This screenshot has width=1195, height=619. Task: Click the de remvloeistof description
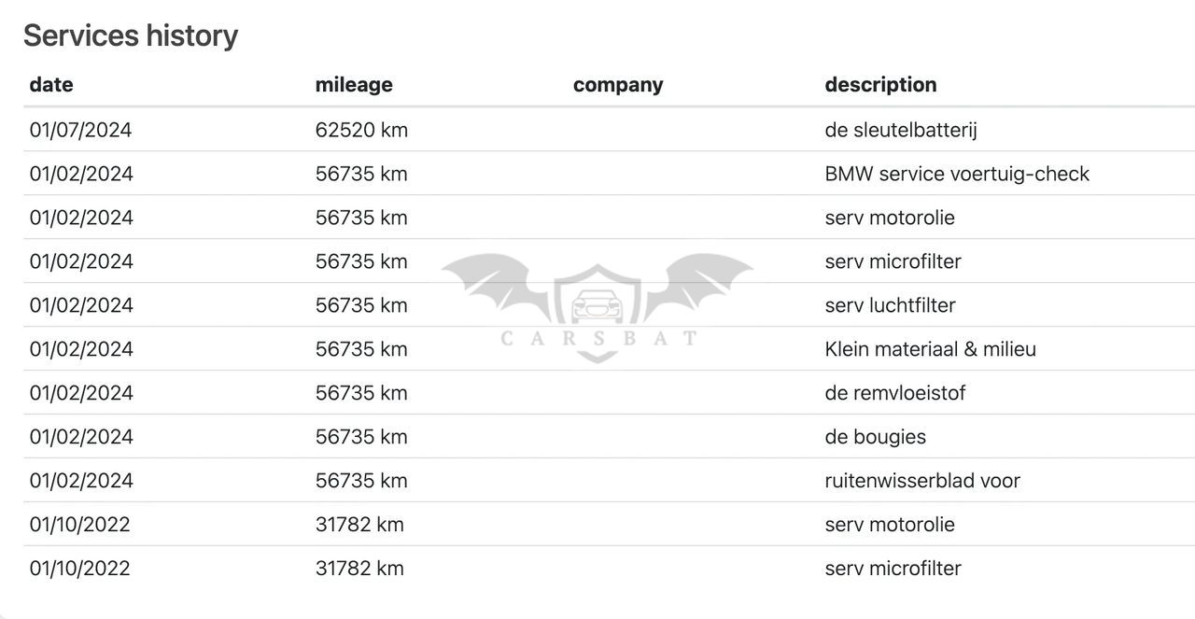pyautogui.click(x=895, y=393)
